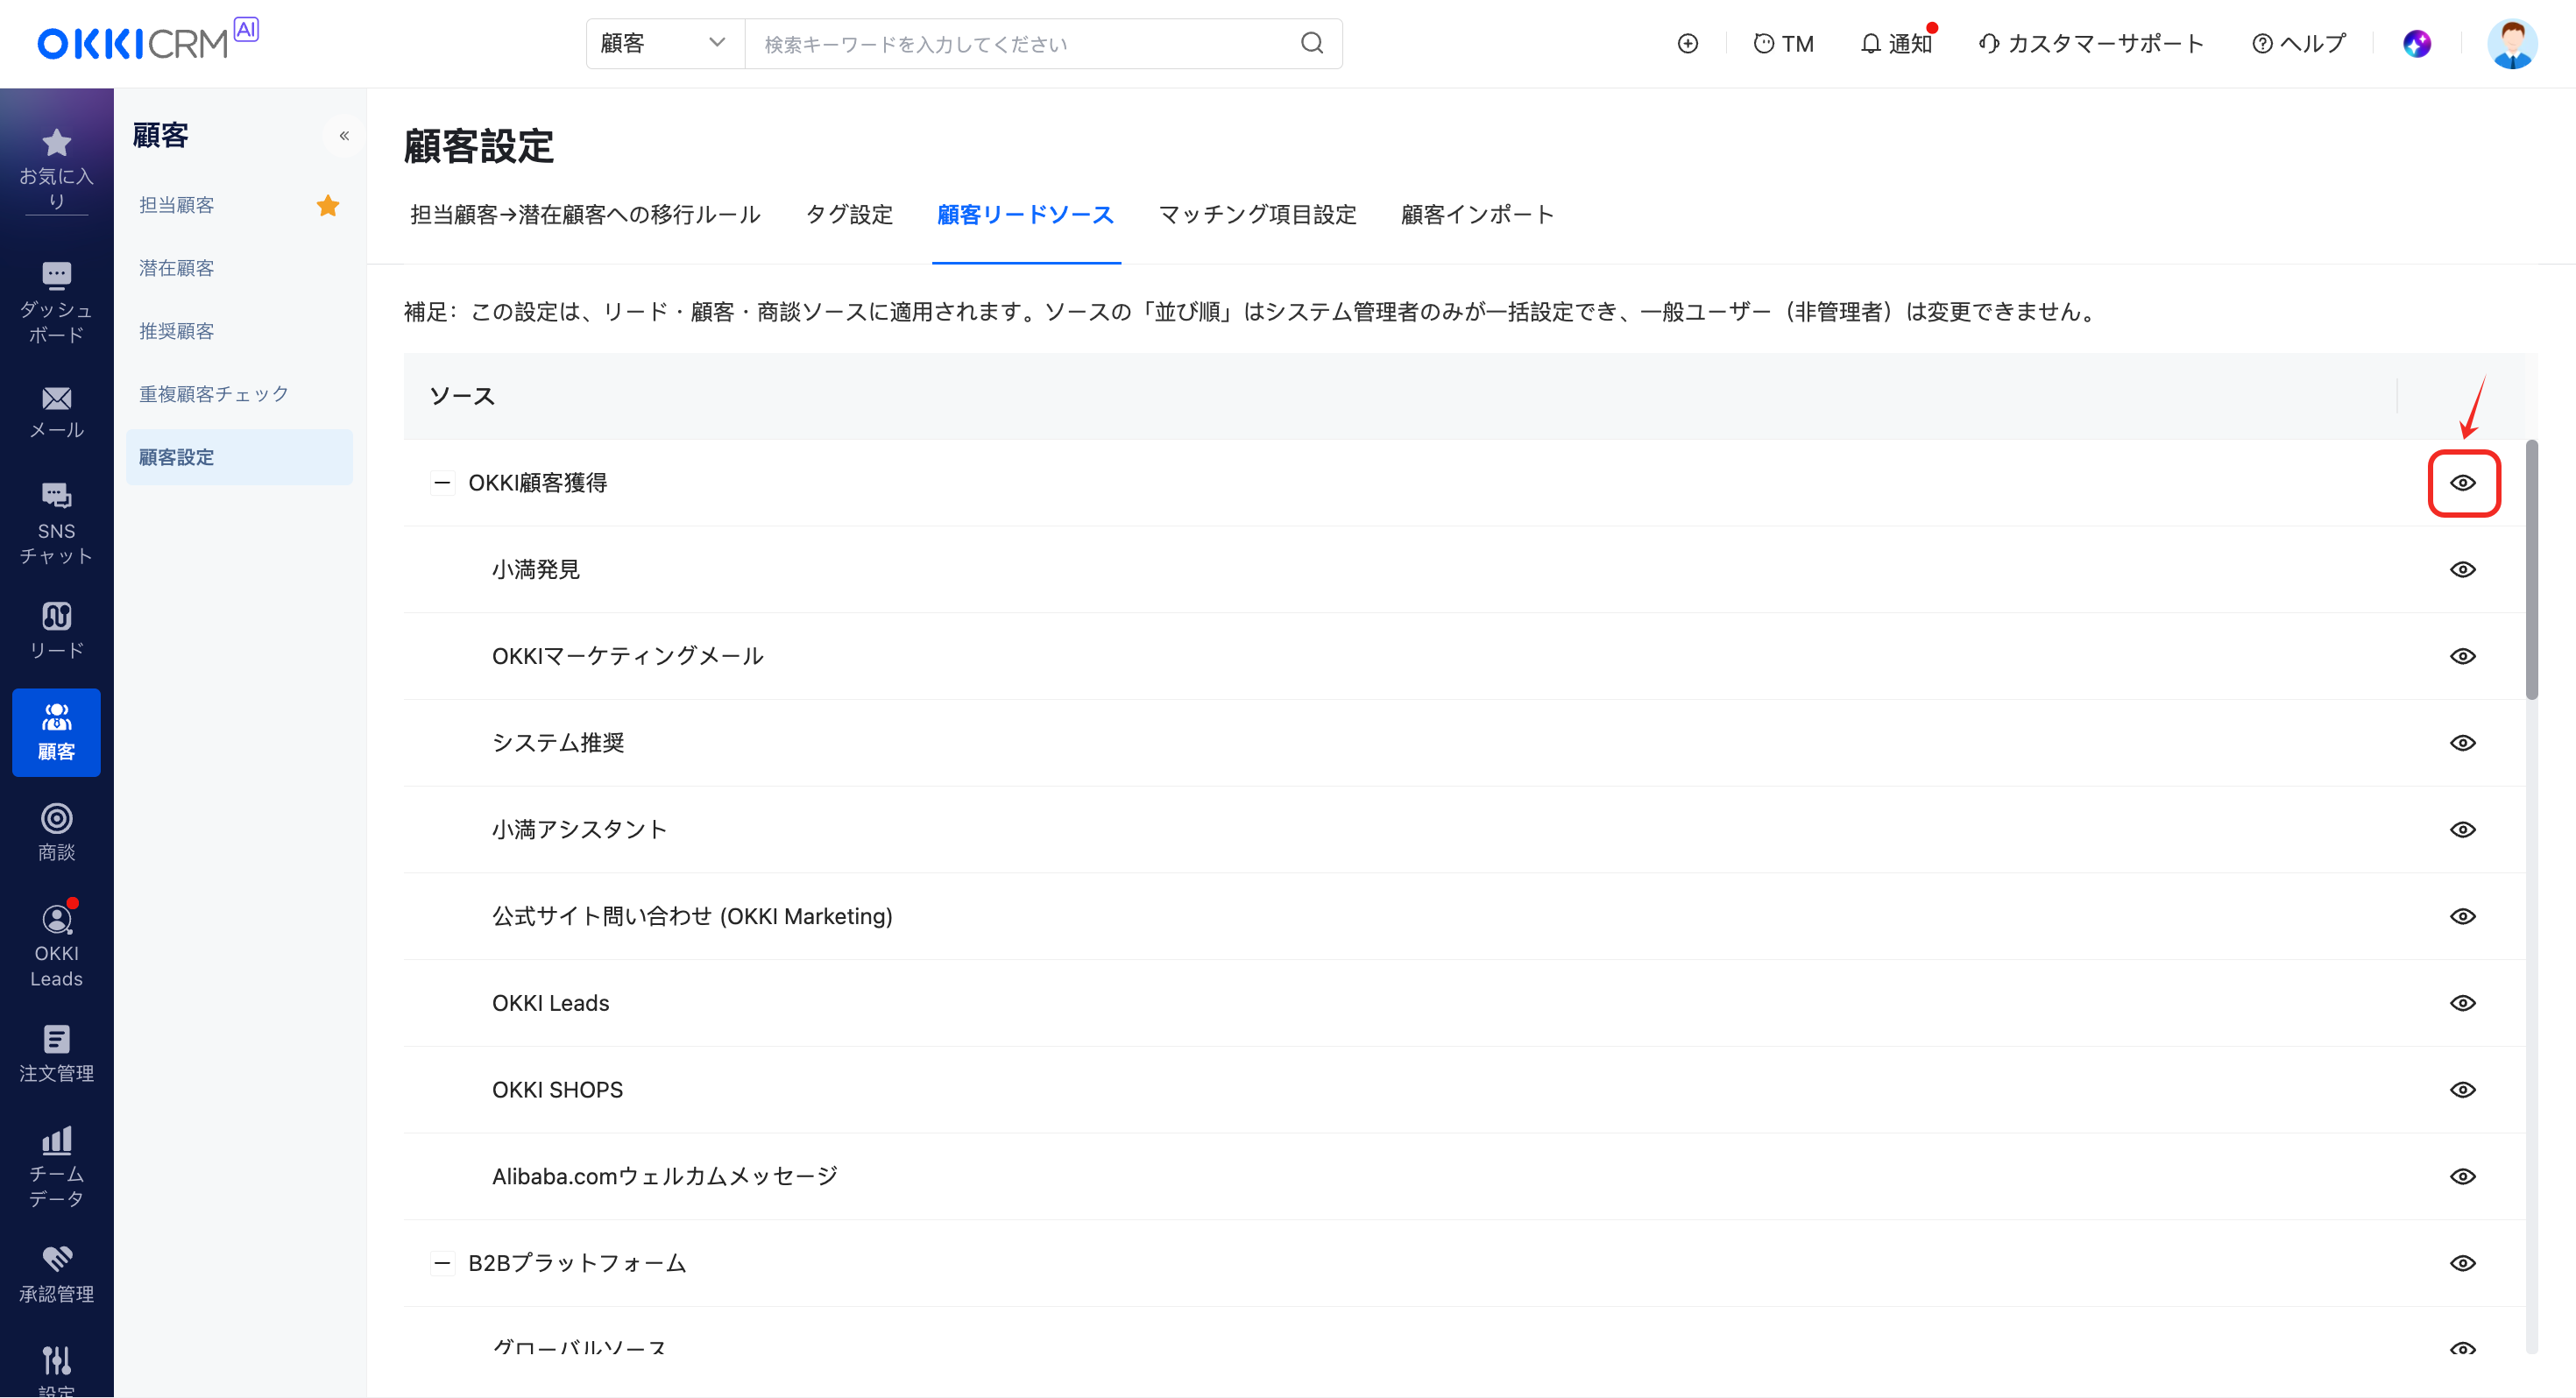Switch to 担当顧客→潜在顧客への移行ルール tab
Viewport: 2576px width, 1398px height.
click(585, 215)
